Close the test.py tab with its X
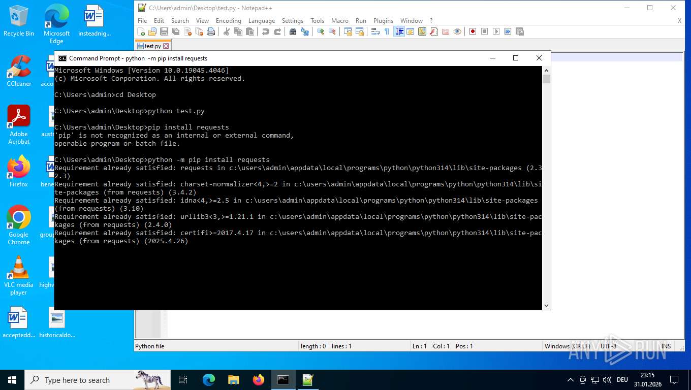The image size is (691, 390). pyautogui.click(x=166, y=46)
